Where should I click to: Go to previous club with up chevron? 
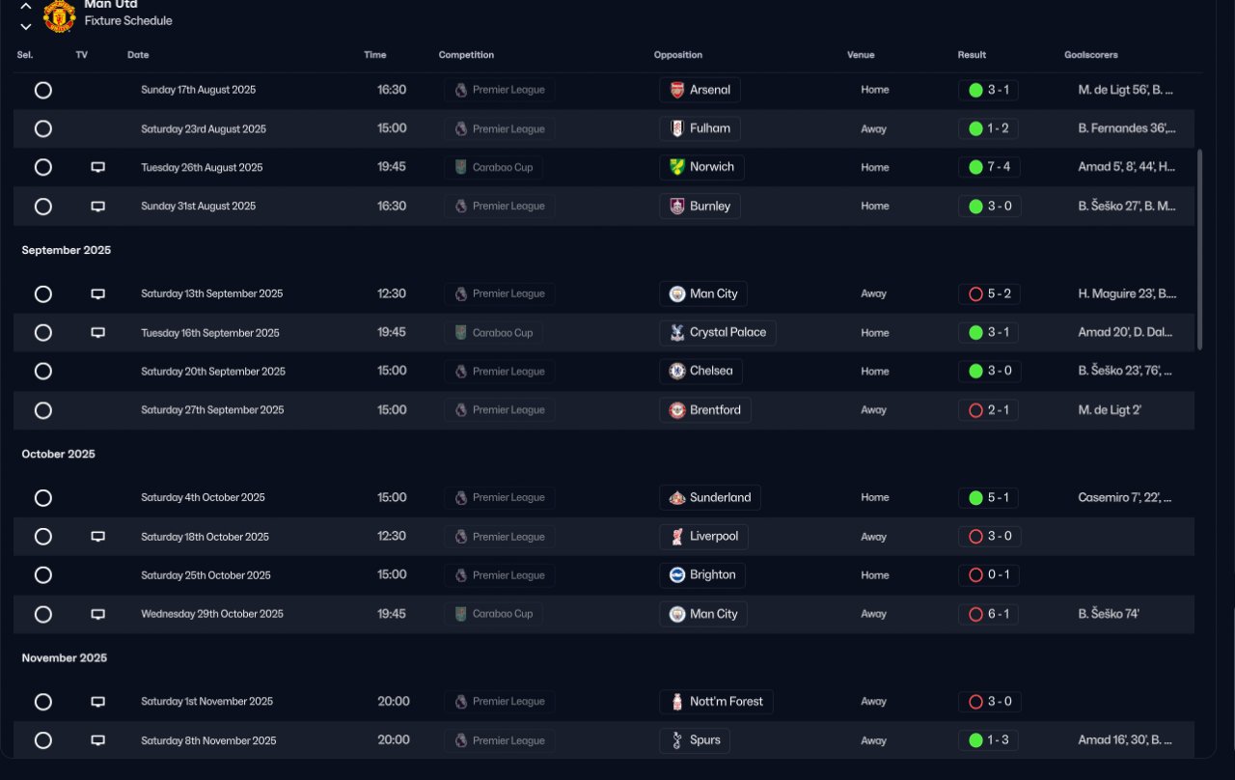pos(26,6)
